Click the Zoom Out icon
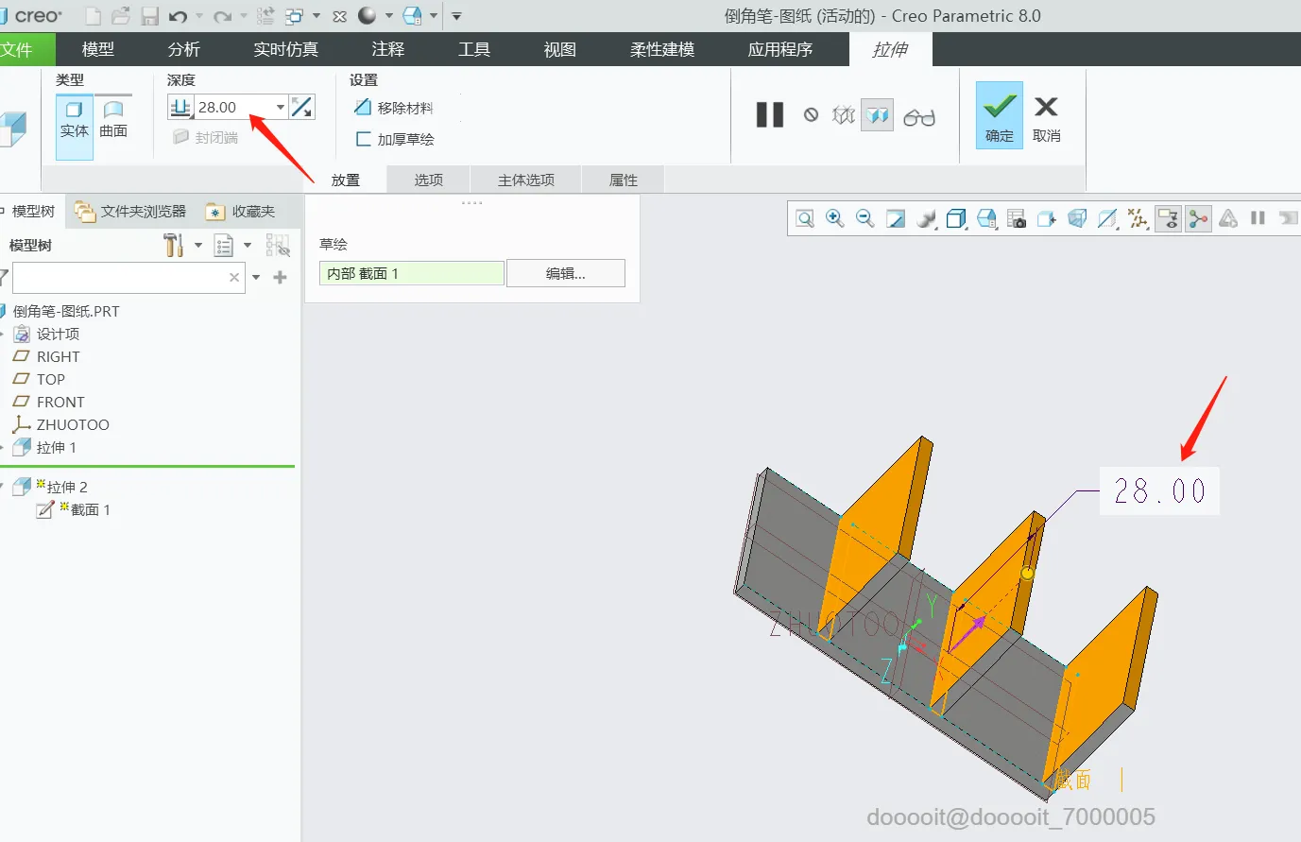The height and width of the screenshot is (842, 1301). click(x=864, y=218)
